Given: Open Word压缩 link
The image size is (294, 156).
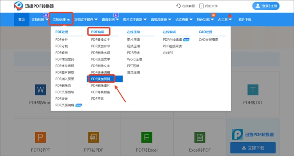Looking at the screenshot, I should 134,59.
